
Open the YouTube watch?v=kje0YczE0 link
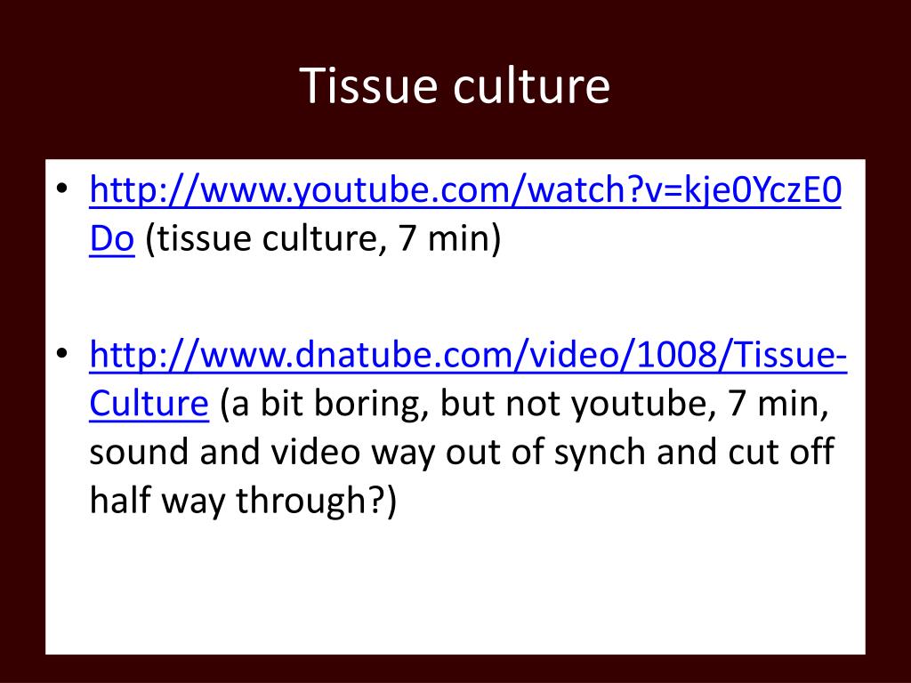465,189
